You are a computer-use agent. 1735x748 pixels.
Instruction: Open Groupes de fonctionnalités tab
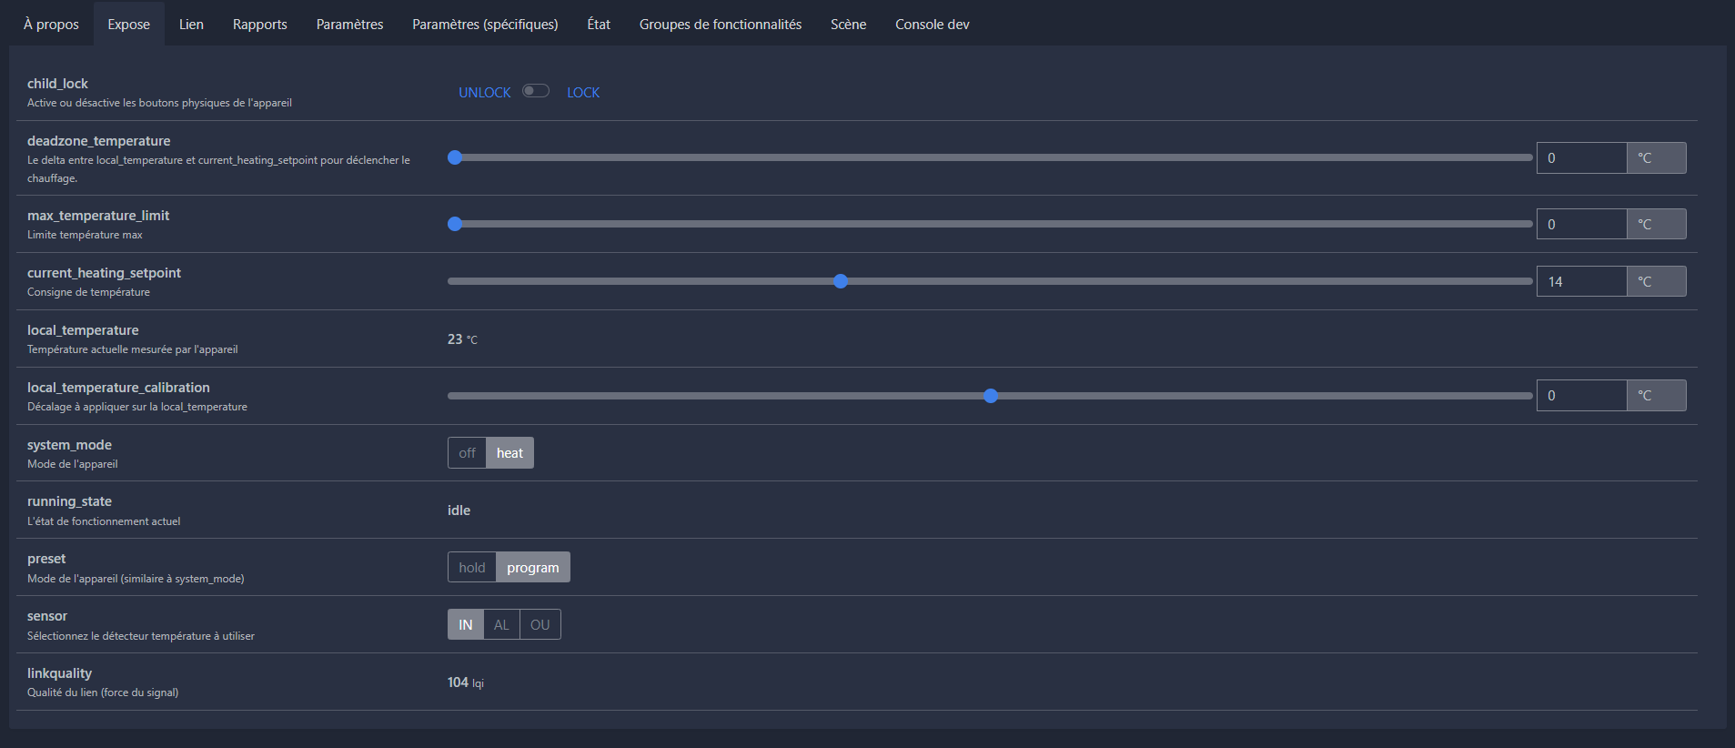pos(720,25)
